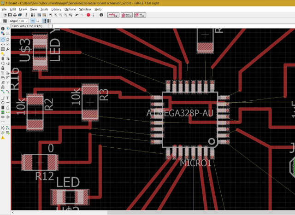Open the Window menu
Screen dimensions: 295x215
(x=85, y=9)
